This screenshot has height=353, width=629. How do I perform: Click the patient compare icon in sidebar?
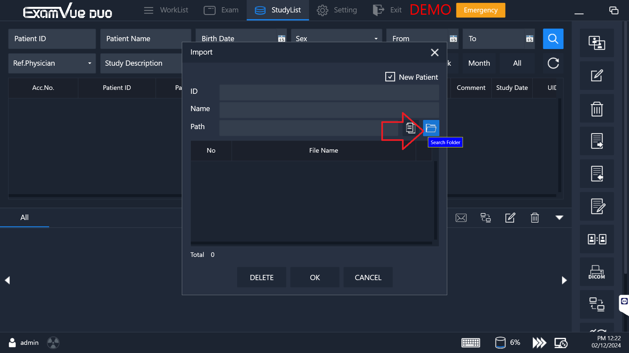coord(597,239)
